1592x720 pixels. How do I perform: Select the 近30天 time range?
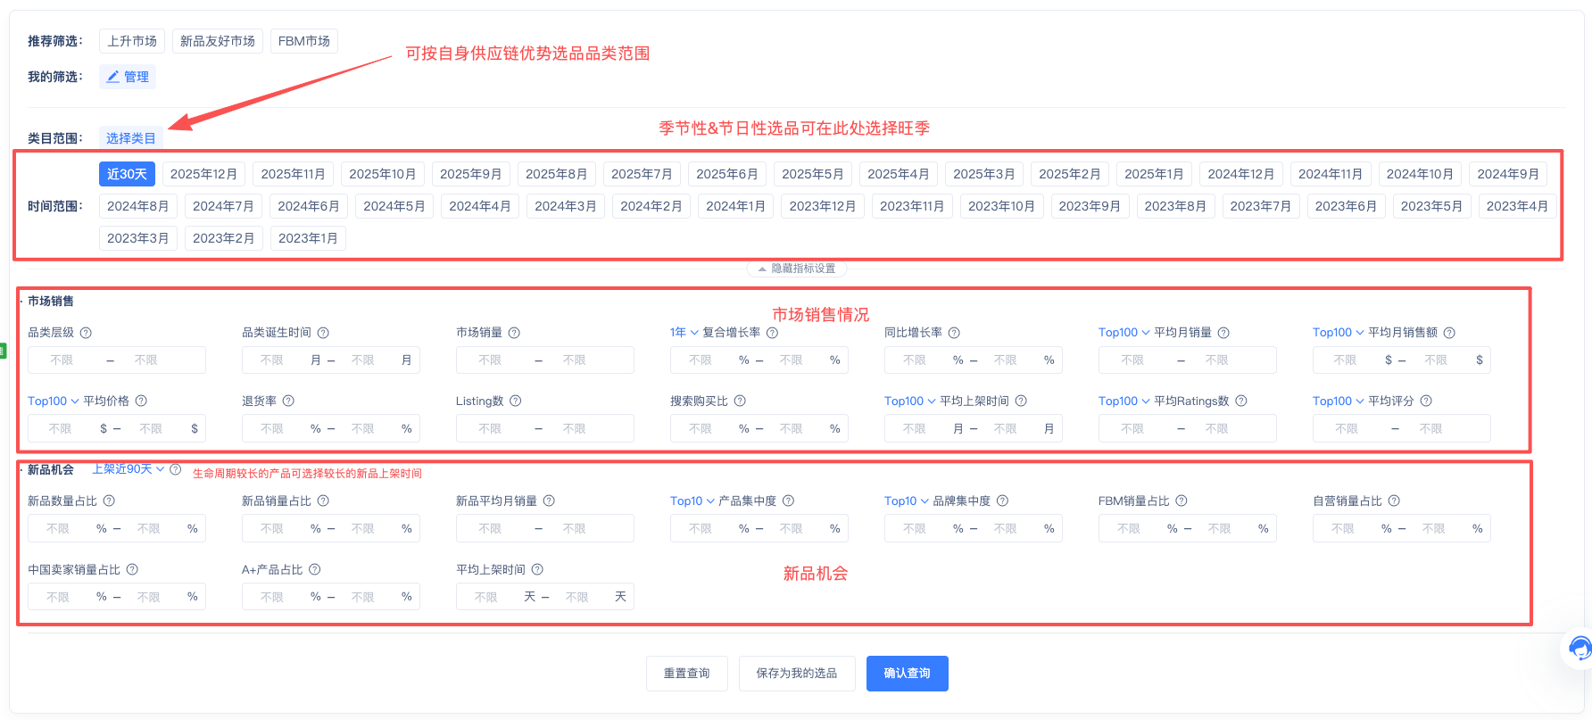[127, 174]
